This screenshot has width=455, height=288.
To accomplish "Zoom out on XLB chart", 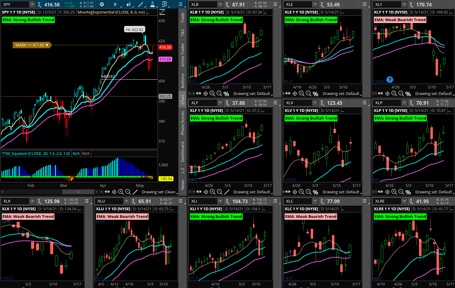I will click(x=219, y=93).
